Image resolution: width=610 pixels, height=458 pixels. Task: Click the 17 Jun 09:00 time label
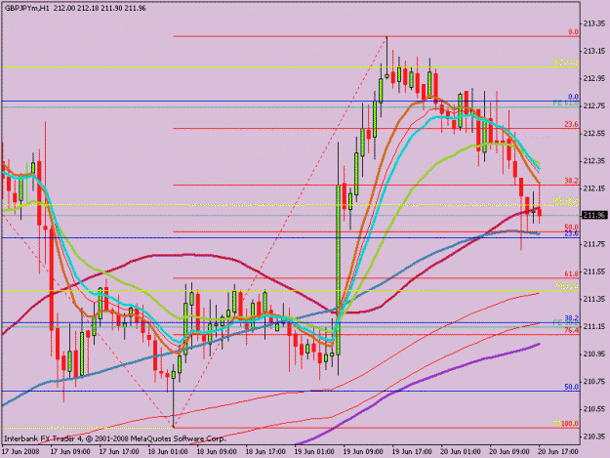pyautogui.click(x=70, y=452)
